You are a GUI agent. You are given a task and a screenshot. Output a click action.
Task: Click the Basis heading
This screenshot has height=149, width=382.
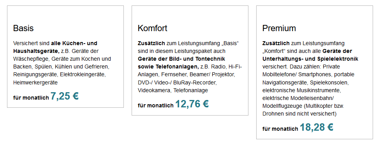pyautogui.click(x=23, y=28)
